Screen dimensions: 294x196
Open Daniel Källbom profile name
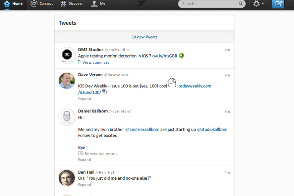[x=93, y=111]
